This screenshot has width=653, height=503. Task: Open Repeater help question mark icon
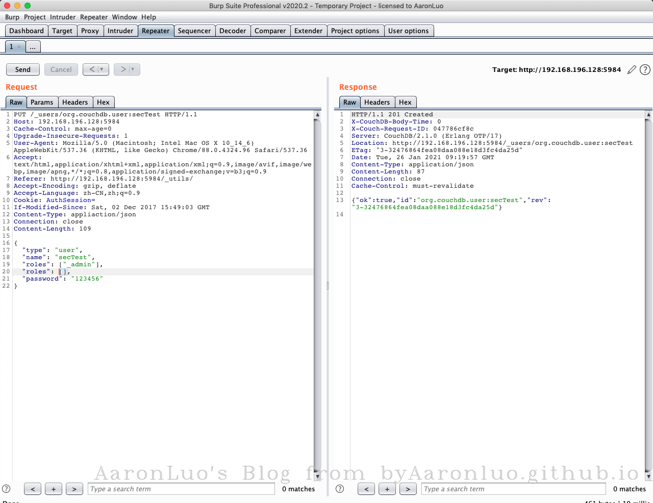click(x=645, y=70)
